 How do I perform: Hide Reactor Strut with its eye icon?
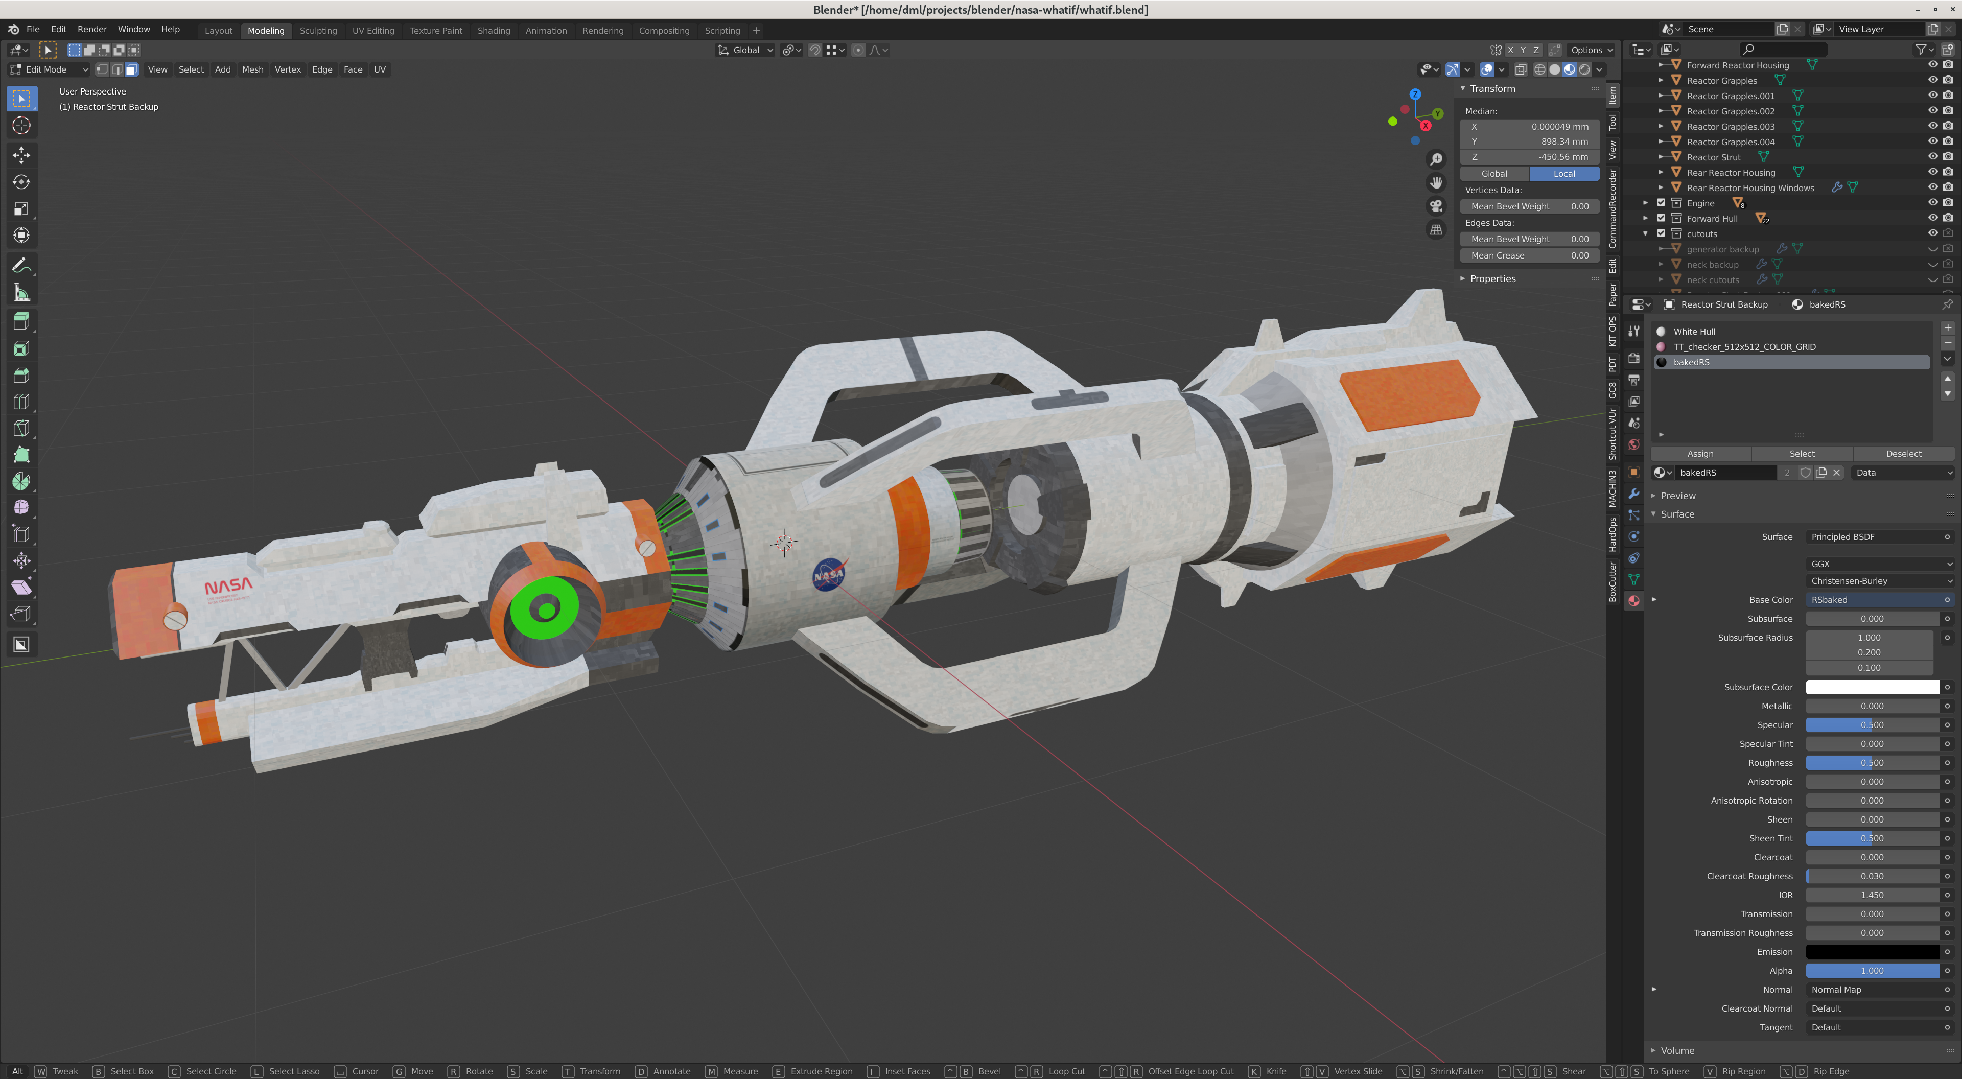[1932, 157]
